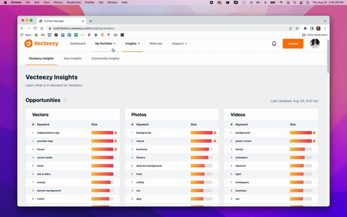Click the 'animation' keyword in Videos
This screenshot has height=217, width=347.
click(241, 157)
